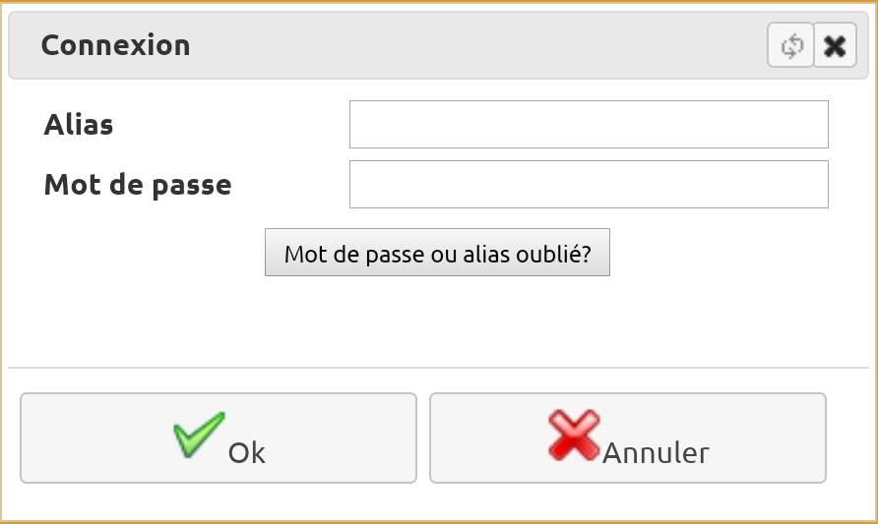Screen dimensions: 878x524
Task: Confirm login with the Ok button
Action: pos(219,437)
